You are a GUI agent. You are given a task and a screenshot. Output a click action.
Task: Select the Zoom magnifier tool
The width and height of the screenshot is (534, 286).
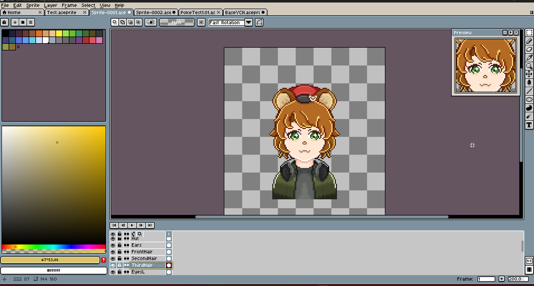[530, 66]
